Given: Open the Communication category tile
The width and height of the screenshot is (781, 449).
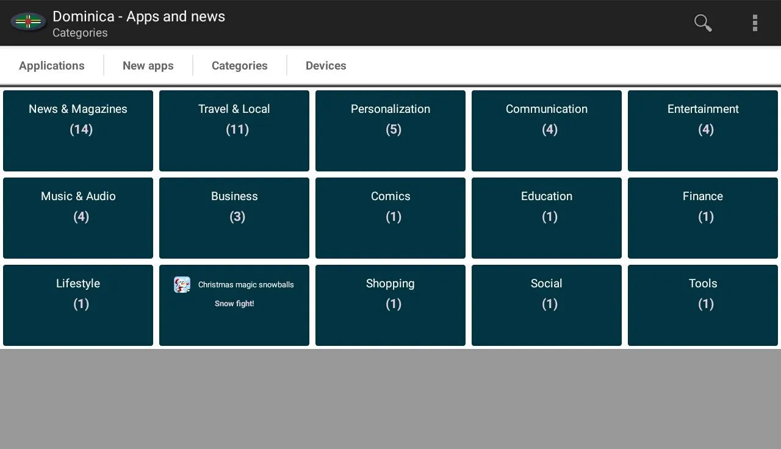Looking at the screenshot, I should click(547, 131).
